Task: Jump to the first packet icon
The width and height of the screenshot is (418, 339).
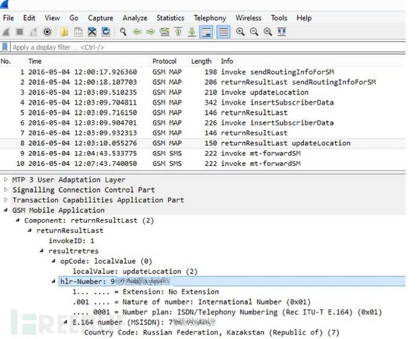Action: 179,32
